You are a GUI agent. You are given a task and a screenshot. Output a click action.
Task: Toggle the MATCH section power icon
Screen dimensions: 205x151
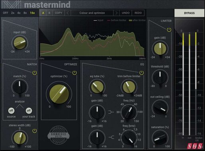[35, 73]
